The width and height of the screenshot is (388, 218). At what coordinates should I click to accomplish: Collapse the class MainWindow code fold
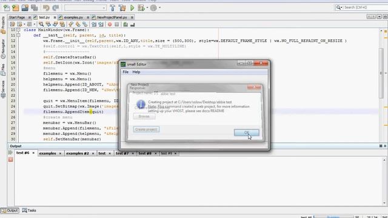pos(18,30)
